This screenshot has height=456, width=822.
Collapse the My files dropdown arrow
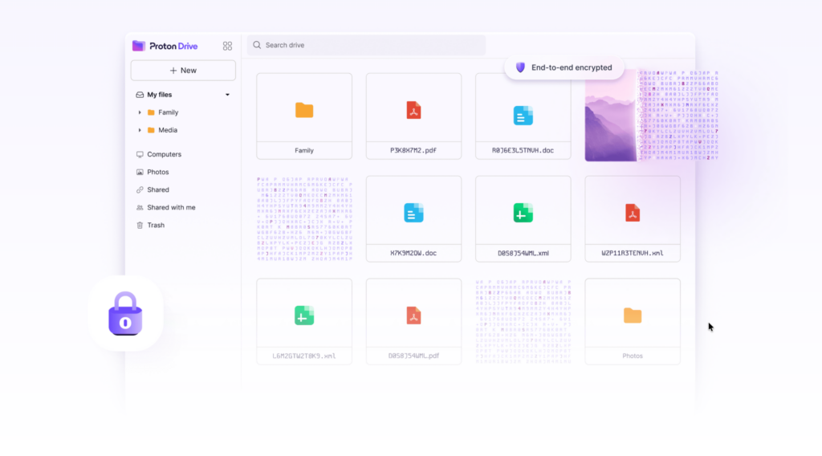click(x=227, y=95)
